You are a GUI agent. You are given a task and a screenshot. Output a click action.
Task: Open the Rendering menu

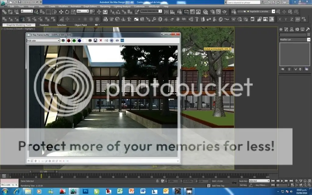click(x=105, y=6)
